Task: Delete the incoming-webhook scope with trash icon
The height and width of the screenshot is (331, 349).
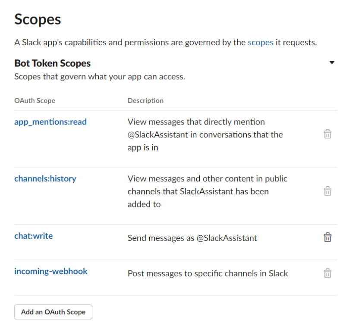Action: pyautogui.click(x=327, y=273)
